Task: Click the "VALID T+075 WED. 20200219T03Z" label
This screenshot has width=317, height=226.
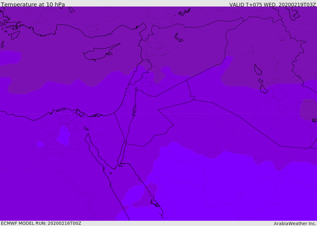Action: pyautogui.click(x=272, y=4)
